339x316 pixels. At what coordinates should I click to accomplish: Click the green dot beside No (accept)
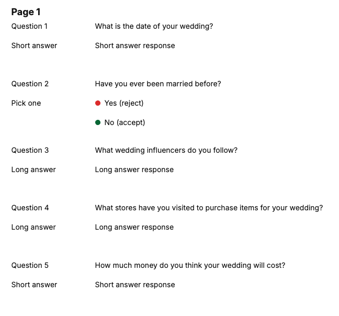click(x=98, y=122)
